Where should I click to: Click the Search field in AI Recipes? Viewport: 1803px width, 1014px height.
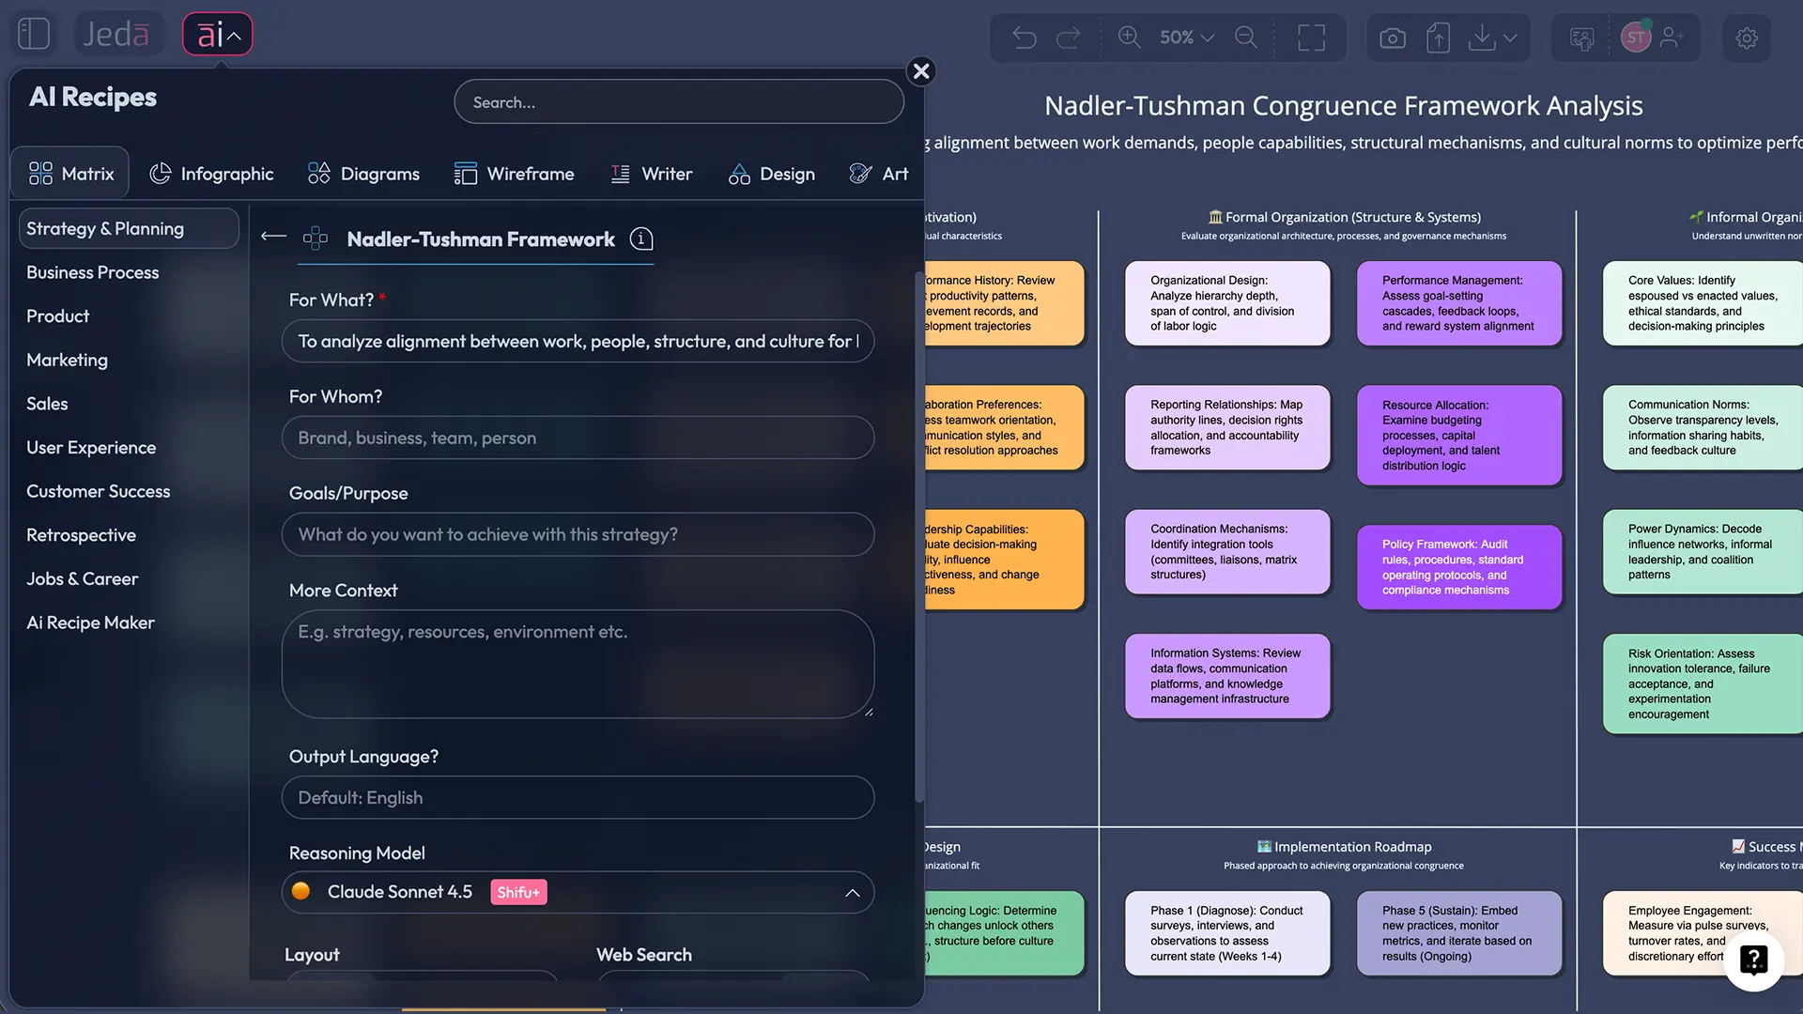[678, 101]
